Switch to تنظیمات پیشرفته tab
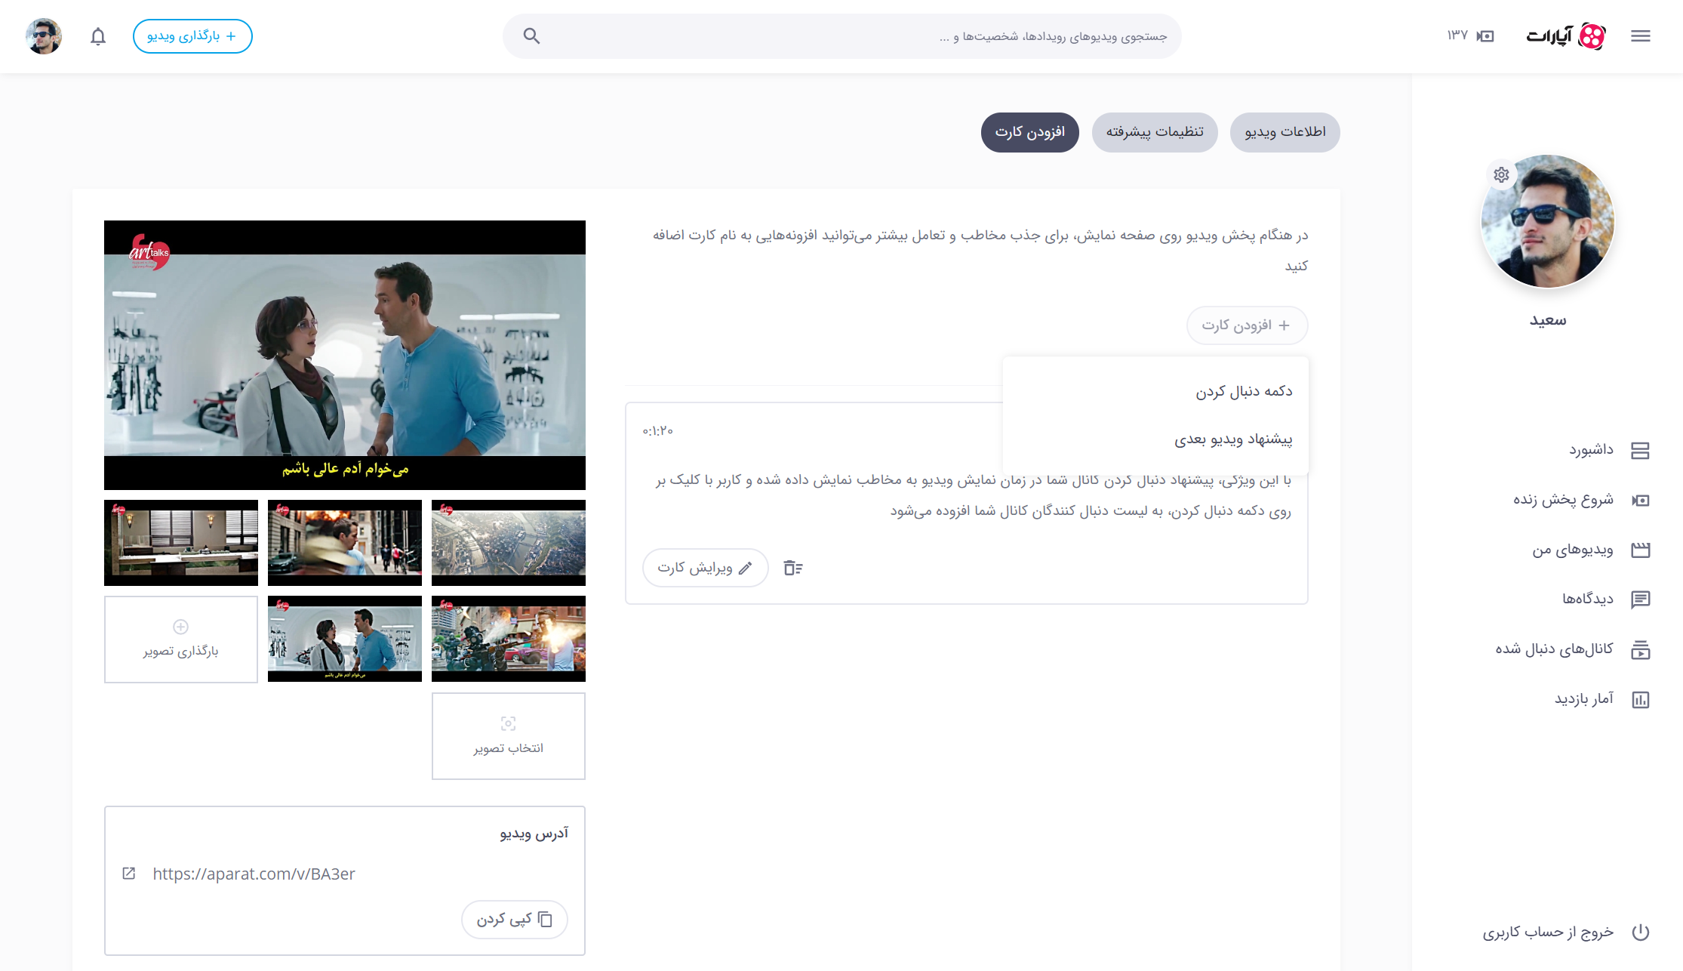Viewport: 1683px width, 971px height. click(1154, 132)
